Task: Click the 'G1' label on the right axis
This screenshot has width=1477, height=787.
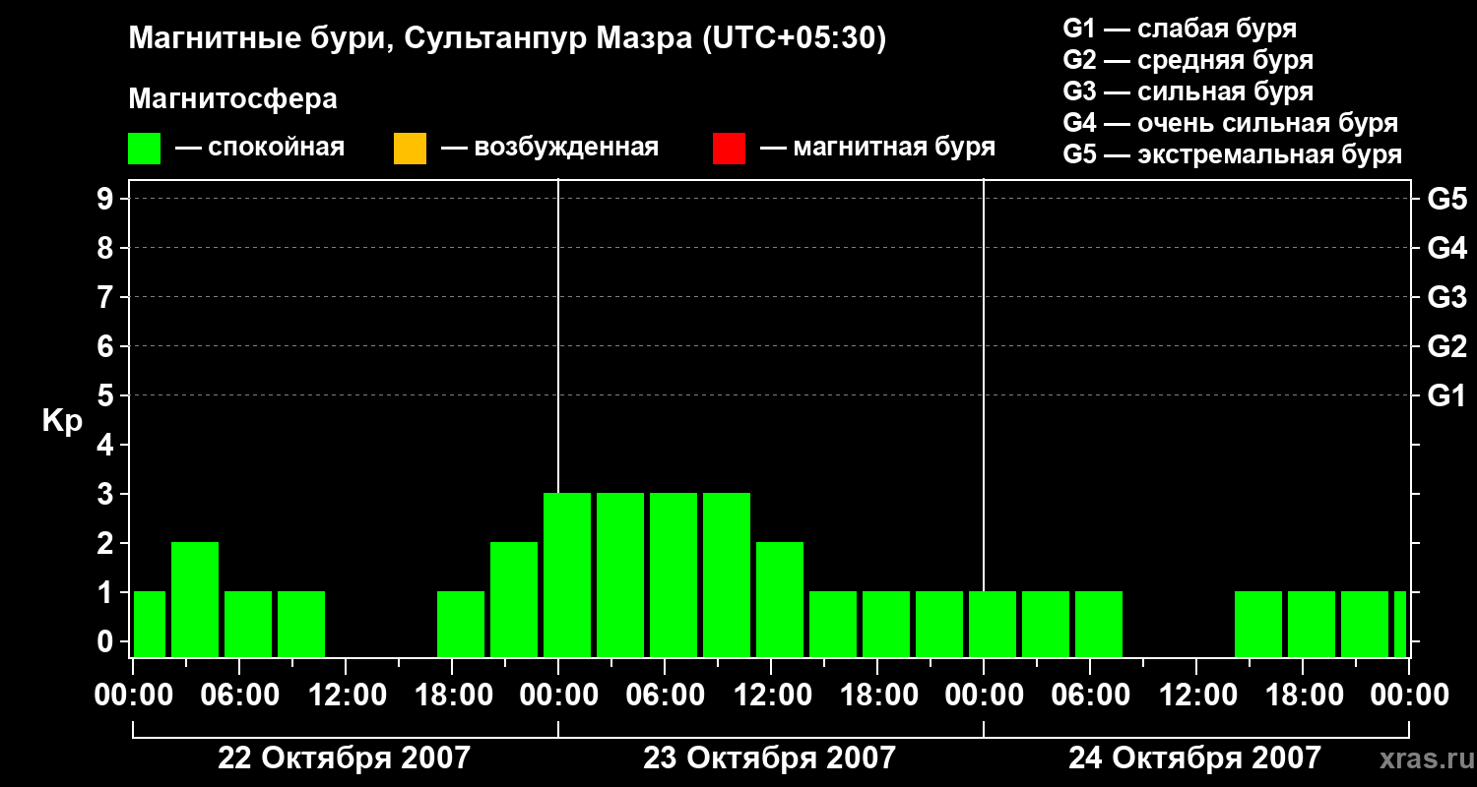Action: (1447, 395)
